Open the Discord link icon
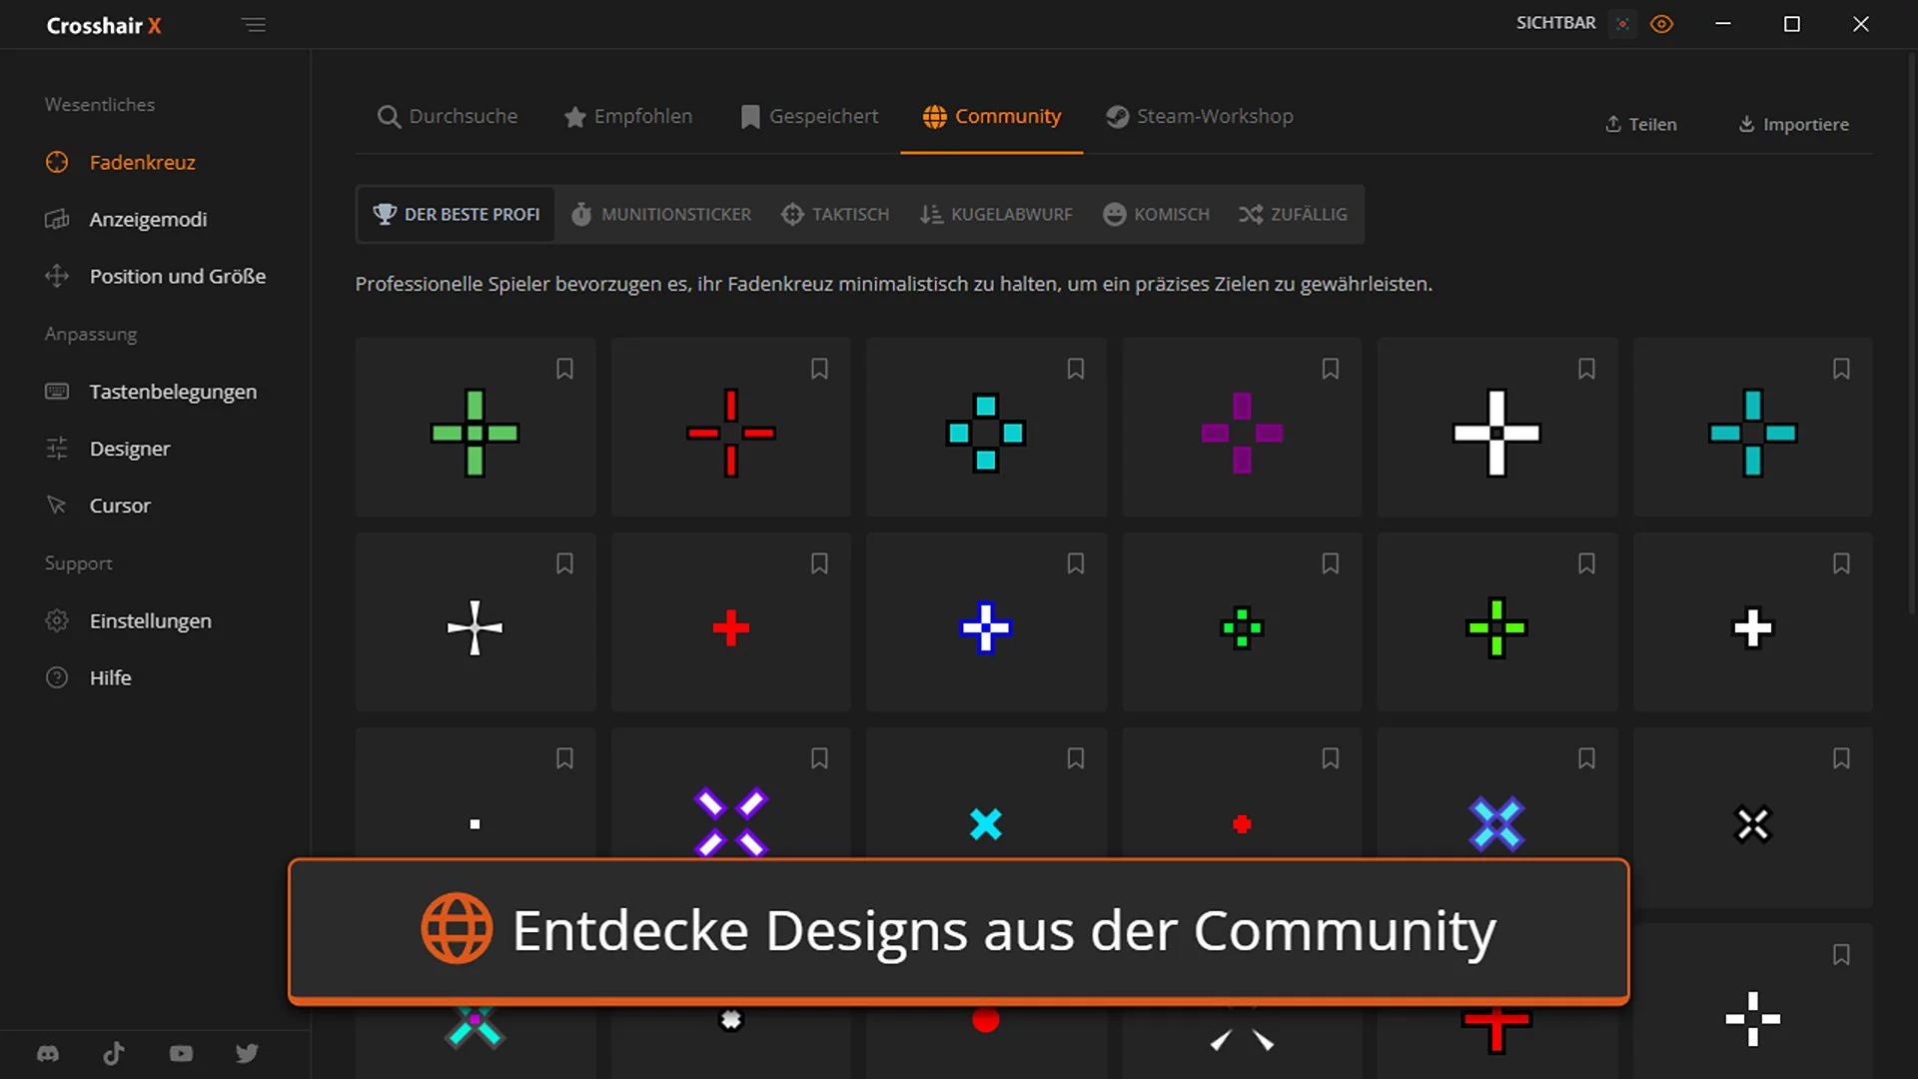This screenshot has width=1918, height=1079. (48, 1053)
